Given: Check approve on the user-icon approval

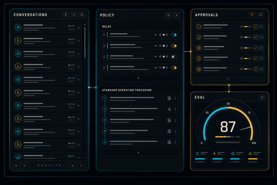Looking at the screenshot, I should (x=255, y=58).
